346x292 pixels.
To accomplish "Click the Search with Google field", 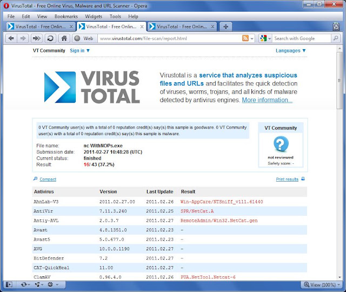I will [x=302, y=38].
